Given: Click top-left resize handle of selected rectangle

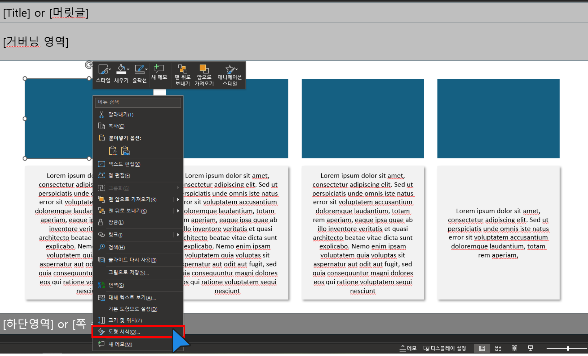Looking at the screenshot, I should [x=25, y=78].
